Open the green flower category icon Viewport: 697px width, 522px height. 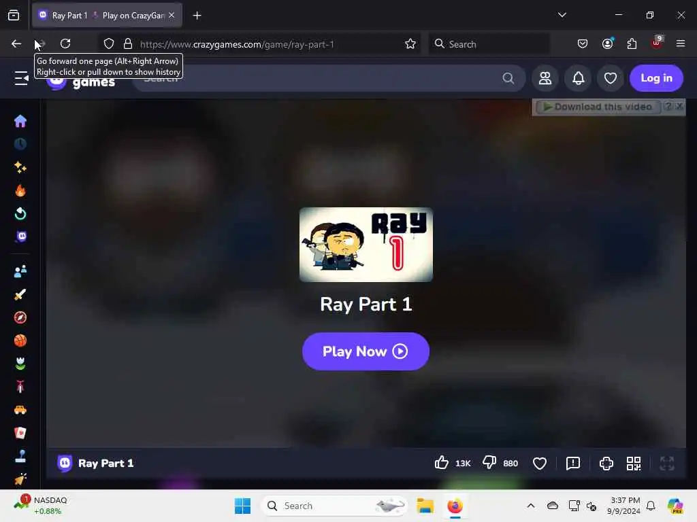pyautogui.click(x=20, y=364)
